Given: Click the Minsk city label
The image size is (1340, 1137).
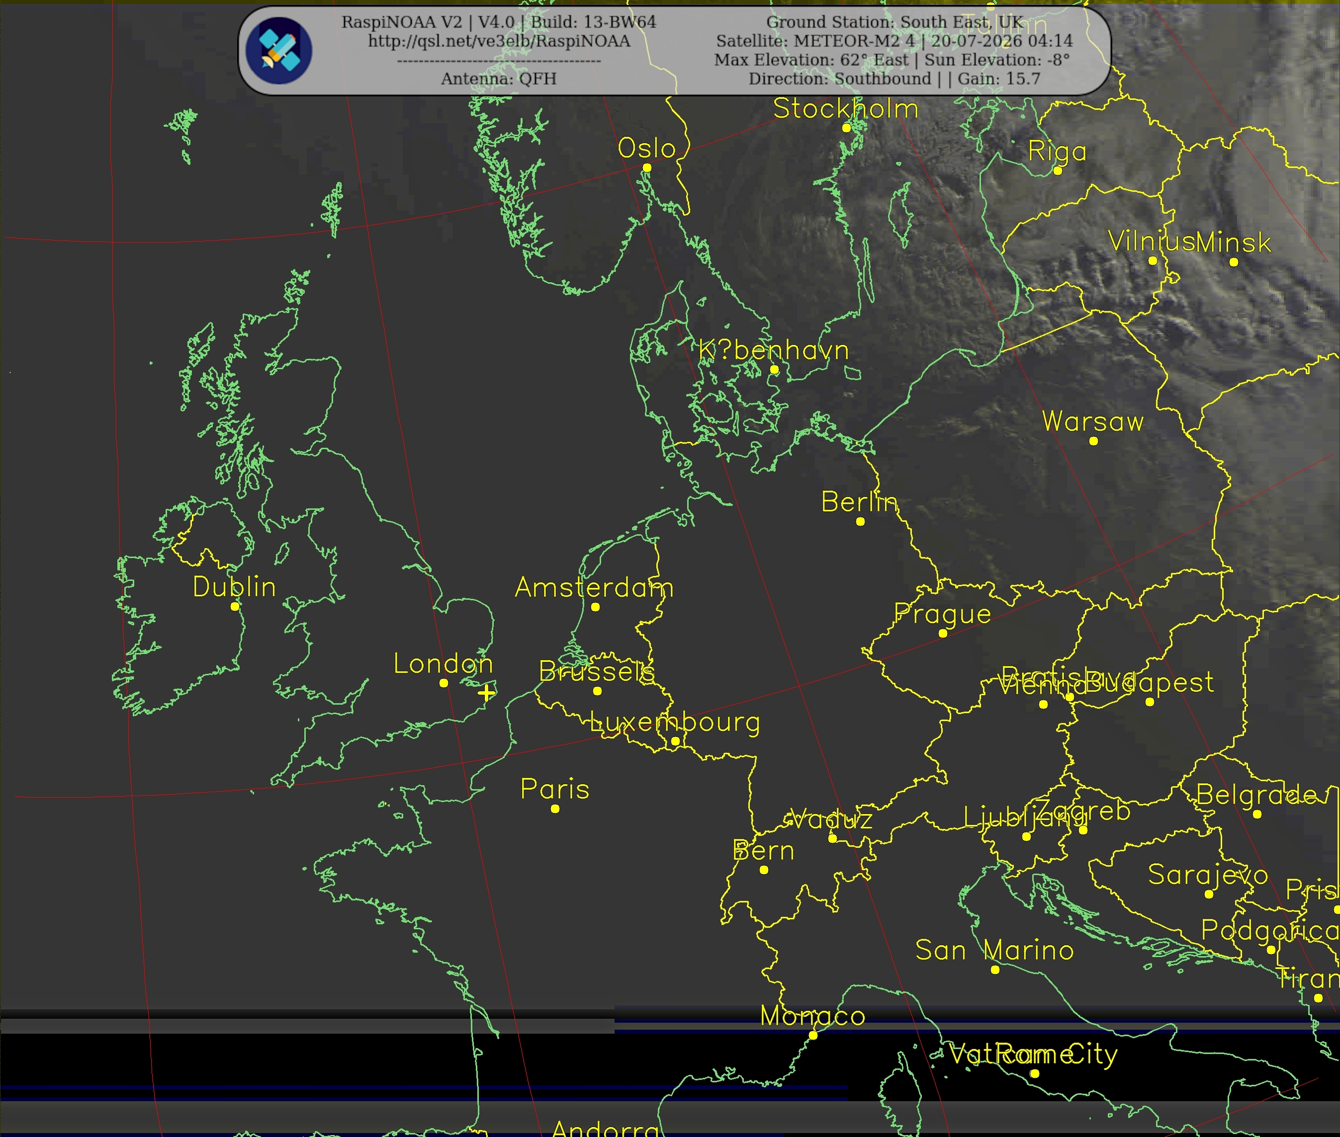Looking at the screenshot, I should pyautogui.click(x=1233, y=243).
